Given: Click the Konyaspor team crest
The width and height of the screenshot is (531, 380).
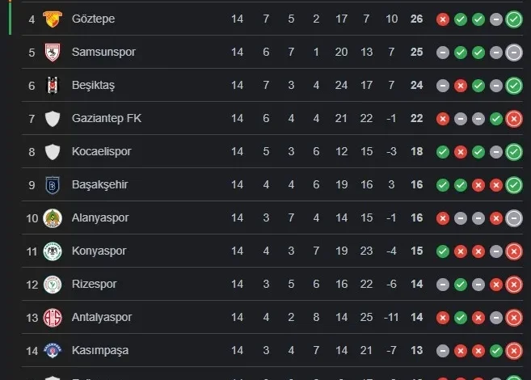Looking at the screenshot, I should tap(53, 251).
